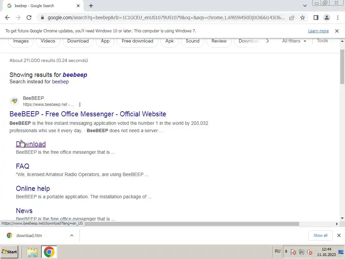Open the Windows Start menu
This screenshot has height=259, width=345.
click(9, 252)
